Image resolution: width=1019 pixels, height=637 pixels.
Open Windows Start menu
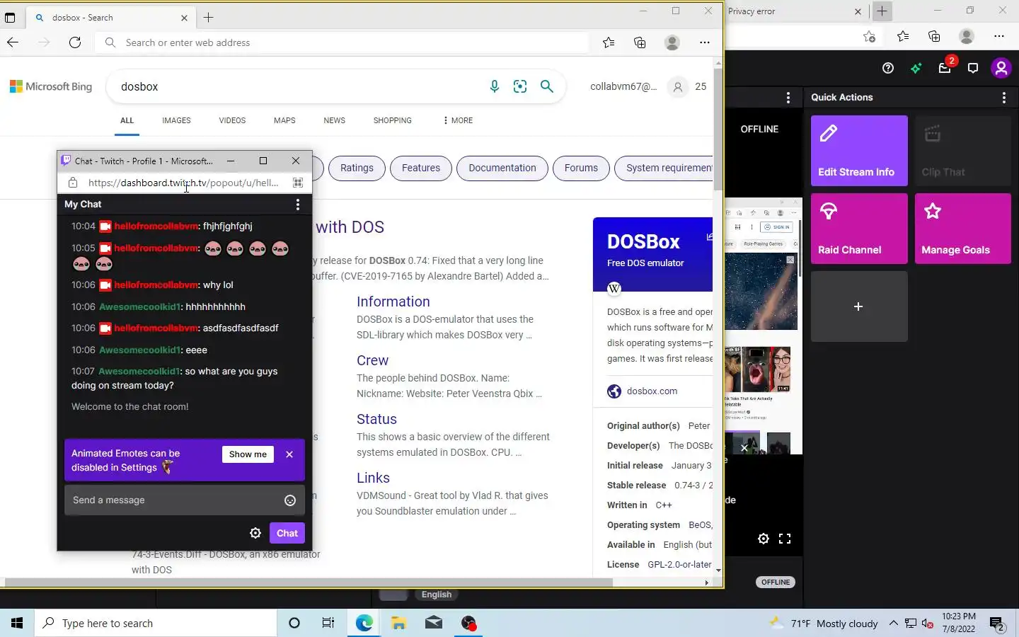[17, 623]
